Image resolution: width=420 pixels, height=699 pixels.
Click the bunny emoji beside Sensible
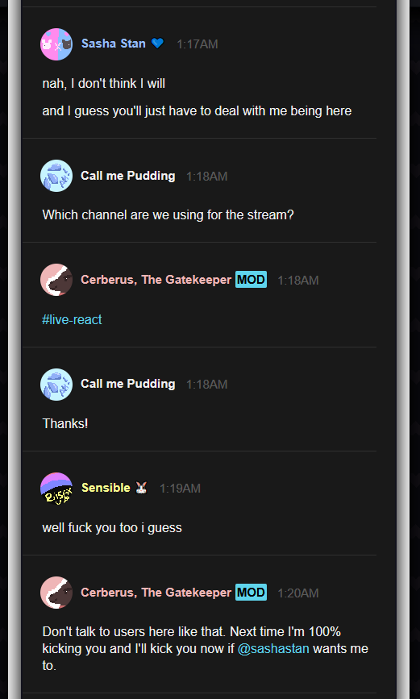point(141,488)
